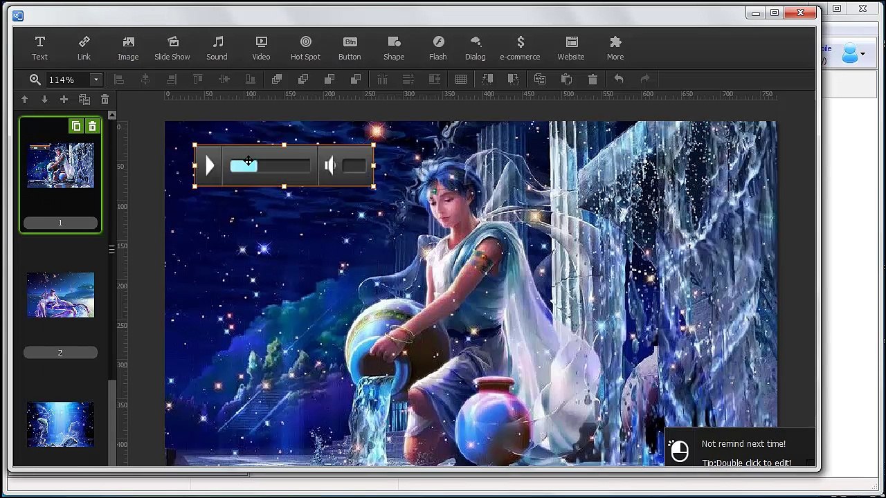Viewport: 886px width, 498px height.
Task: Click the match-size toolbar icon
Action: [435, 80]
